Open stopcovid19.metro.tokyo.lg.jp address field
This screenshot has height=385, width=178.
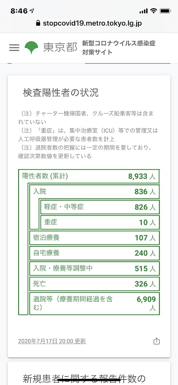tap(89, 24)
